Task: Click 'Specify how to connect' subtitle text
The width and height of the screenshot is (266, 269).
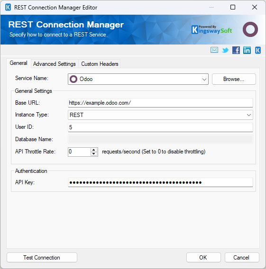Action: 58,35
